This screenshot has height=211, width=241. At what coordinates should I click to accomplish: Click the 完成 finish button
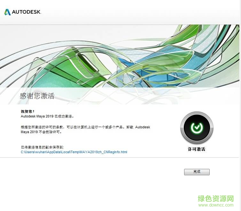pos(197,172)
